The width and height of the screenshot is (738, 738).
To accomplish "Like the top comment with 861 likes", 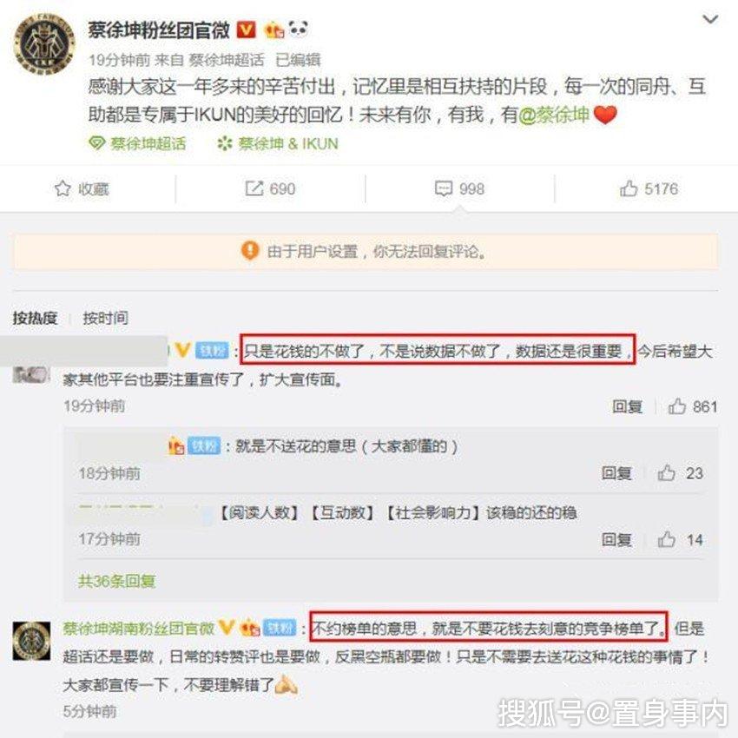I will coord(677,406).
